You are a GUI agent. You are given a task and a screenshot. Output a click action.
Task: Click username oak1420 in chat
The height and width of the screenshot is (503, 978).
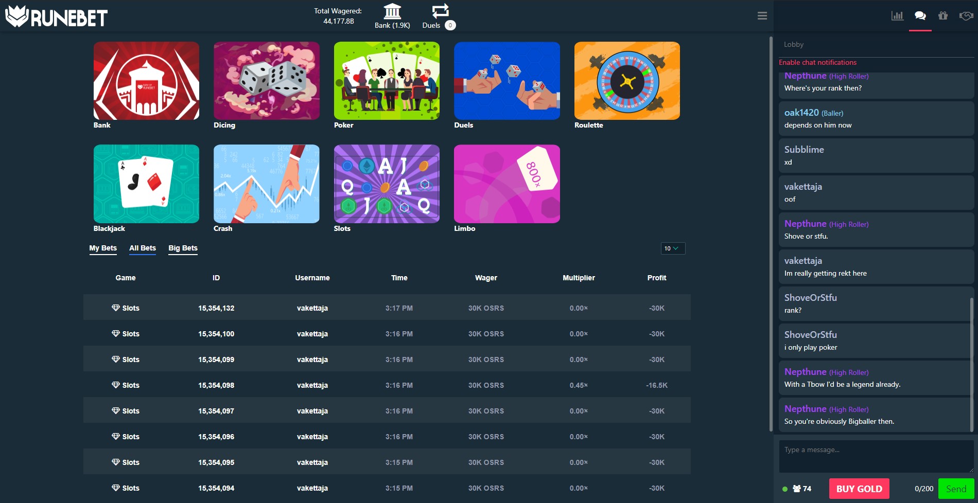[x=801, y=113]
